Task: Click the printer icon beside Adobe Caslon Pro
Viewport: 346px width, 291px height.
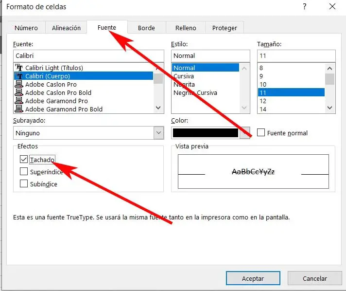Action: (19, 84)
